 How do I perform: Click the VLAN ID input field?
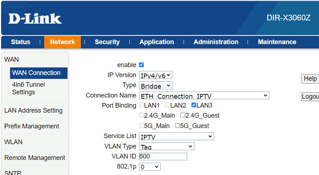(163, 156)
